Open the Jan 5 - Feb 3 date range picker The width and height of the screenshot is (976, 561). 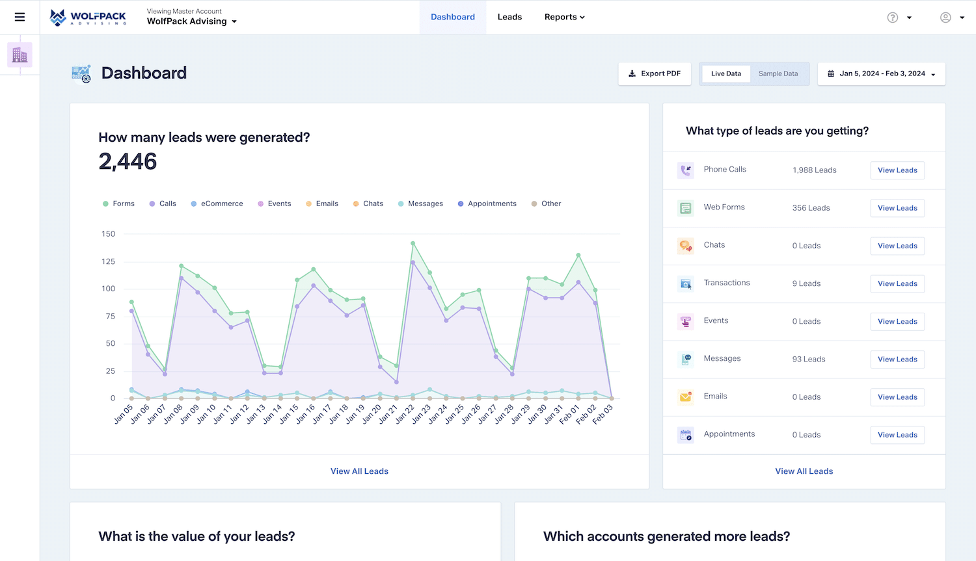point(882,74)
